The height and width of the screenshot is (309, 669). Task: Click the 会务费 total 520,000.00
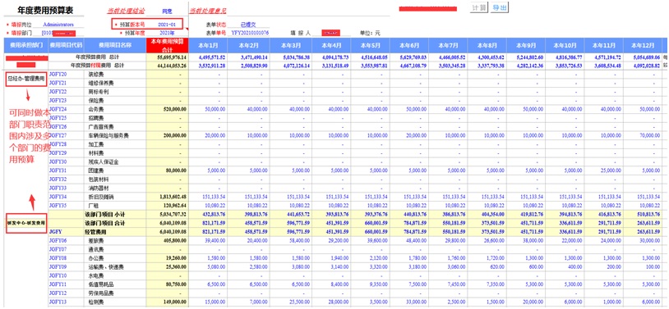pyautogui.click(x=175, y=109)
